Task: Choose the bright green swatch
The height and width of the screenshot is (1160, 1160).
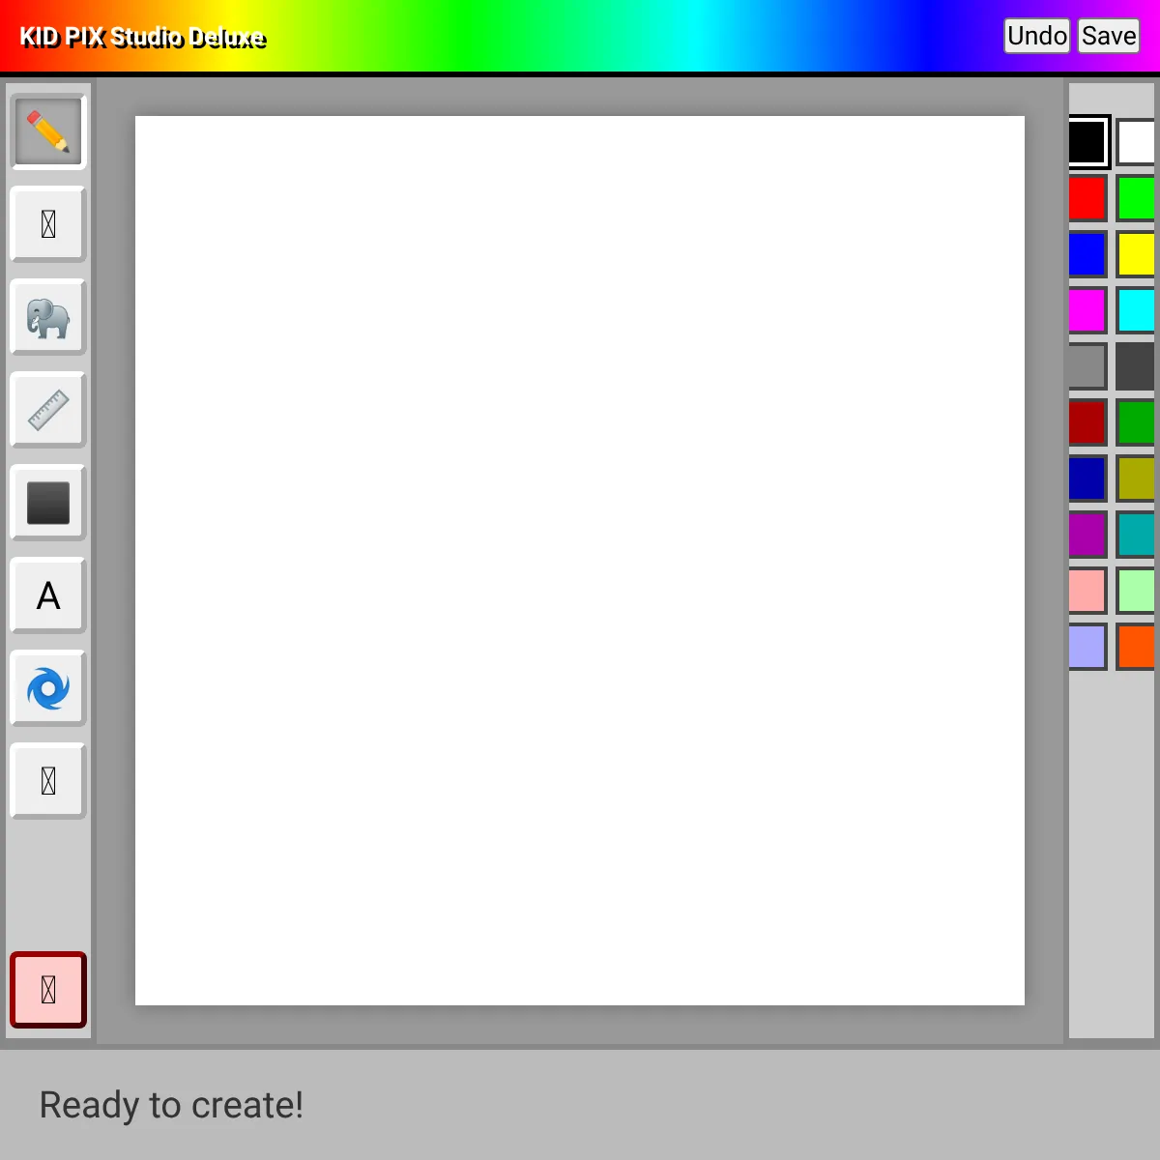Action: click(x=1136, y=198)
